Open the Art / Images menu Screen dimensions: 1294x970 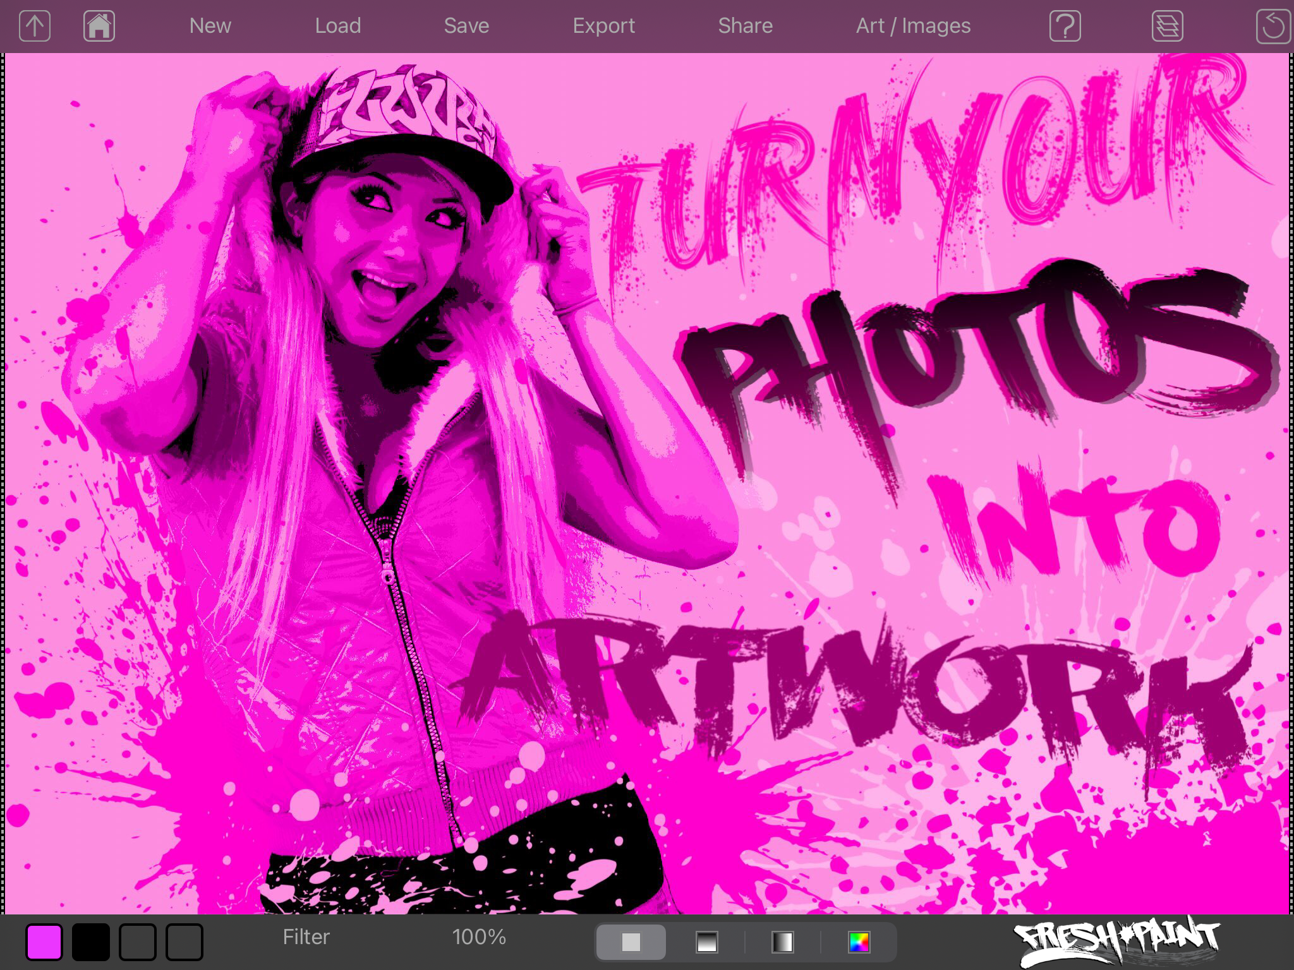[913, 26]
